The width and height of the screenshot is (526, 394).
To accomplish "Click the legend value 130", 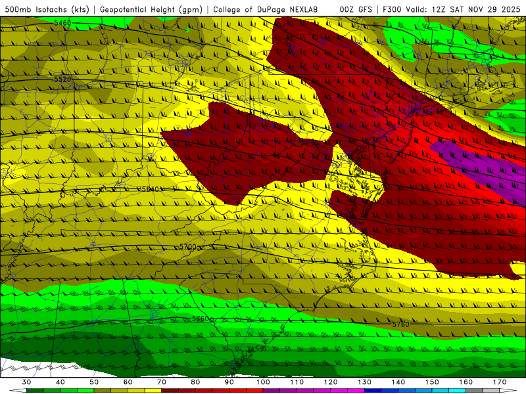I will pos(365,382).
